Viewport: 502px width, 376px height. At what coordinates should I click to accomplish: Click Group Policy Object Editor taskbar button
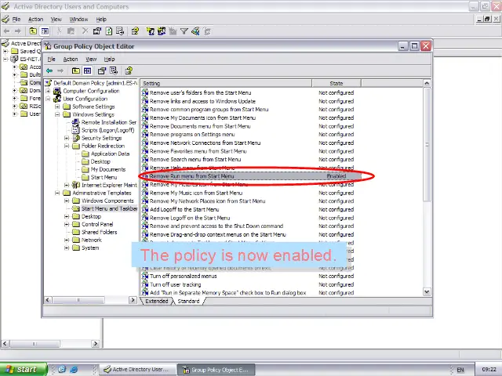point(216,370)
